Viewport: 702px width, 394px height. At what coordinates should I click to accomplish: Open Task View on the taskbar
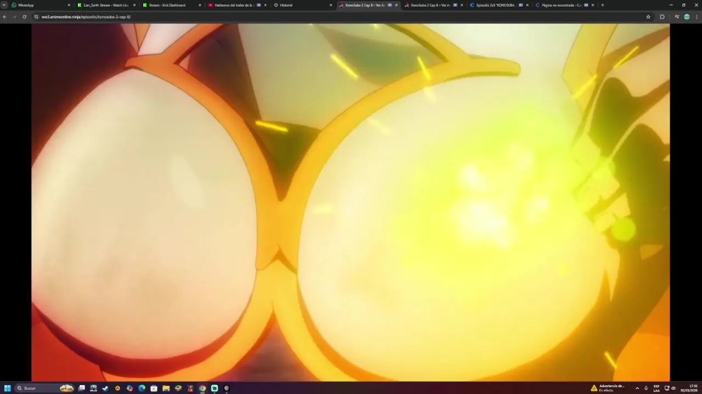click(82, 388)
